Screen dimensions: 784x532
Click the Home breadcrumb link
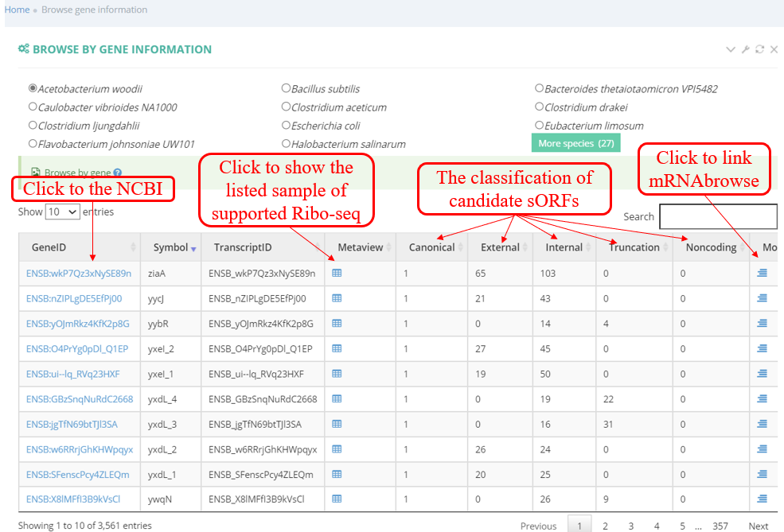tap(17, 10)
